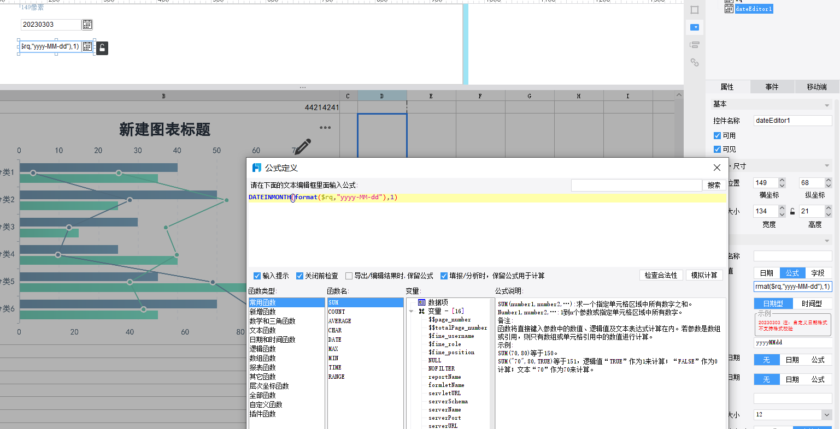Image resolution: width=840 pixels, height=429 pixels.
Task: Select the 全部函数 function category
Action: coord(263,395)
